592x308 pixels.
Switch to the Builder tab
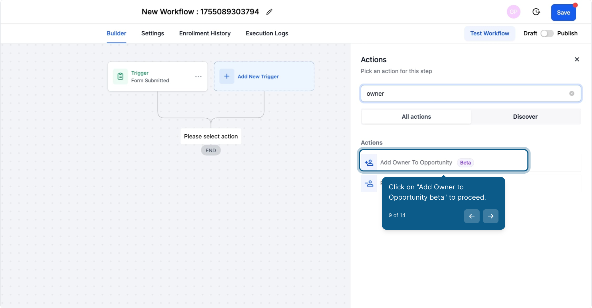(116, 33)
